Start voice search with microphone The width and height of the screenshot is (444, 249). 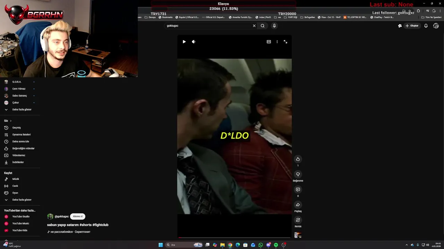click(274, 26)
